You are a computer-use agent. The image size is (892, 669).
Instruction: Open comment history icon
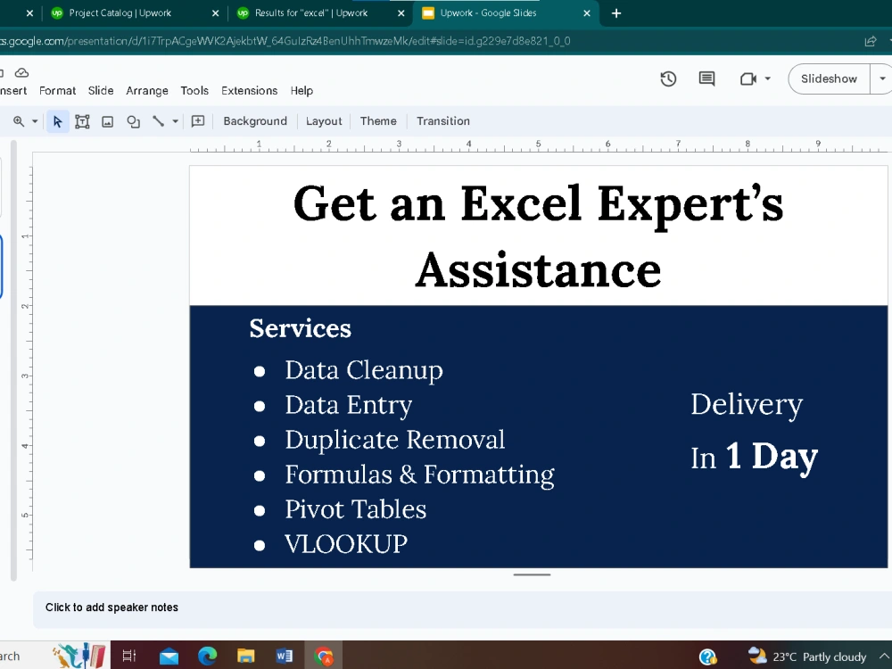pos(706,78)
